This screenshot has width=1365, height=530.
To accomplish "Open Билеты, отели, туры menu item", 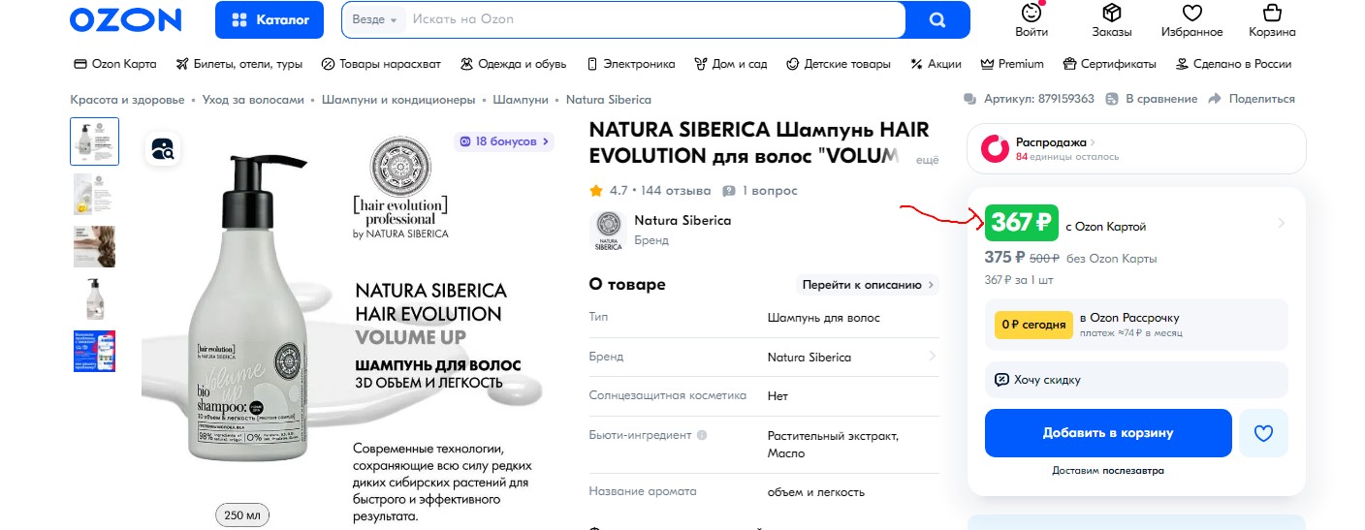I will 238,64.
